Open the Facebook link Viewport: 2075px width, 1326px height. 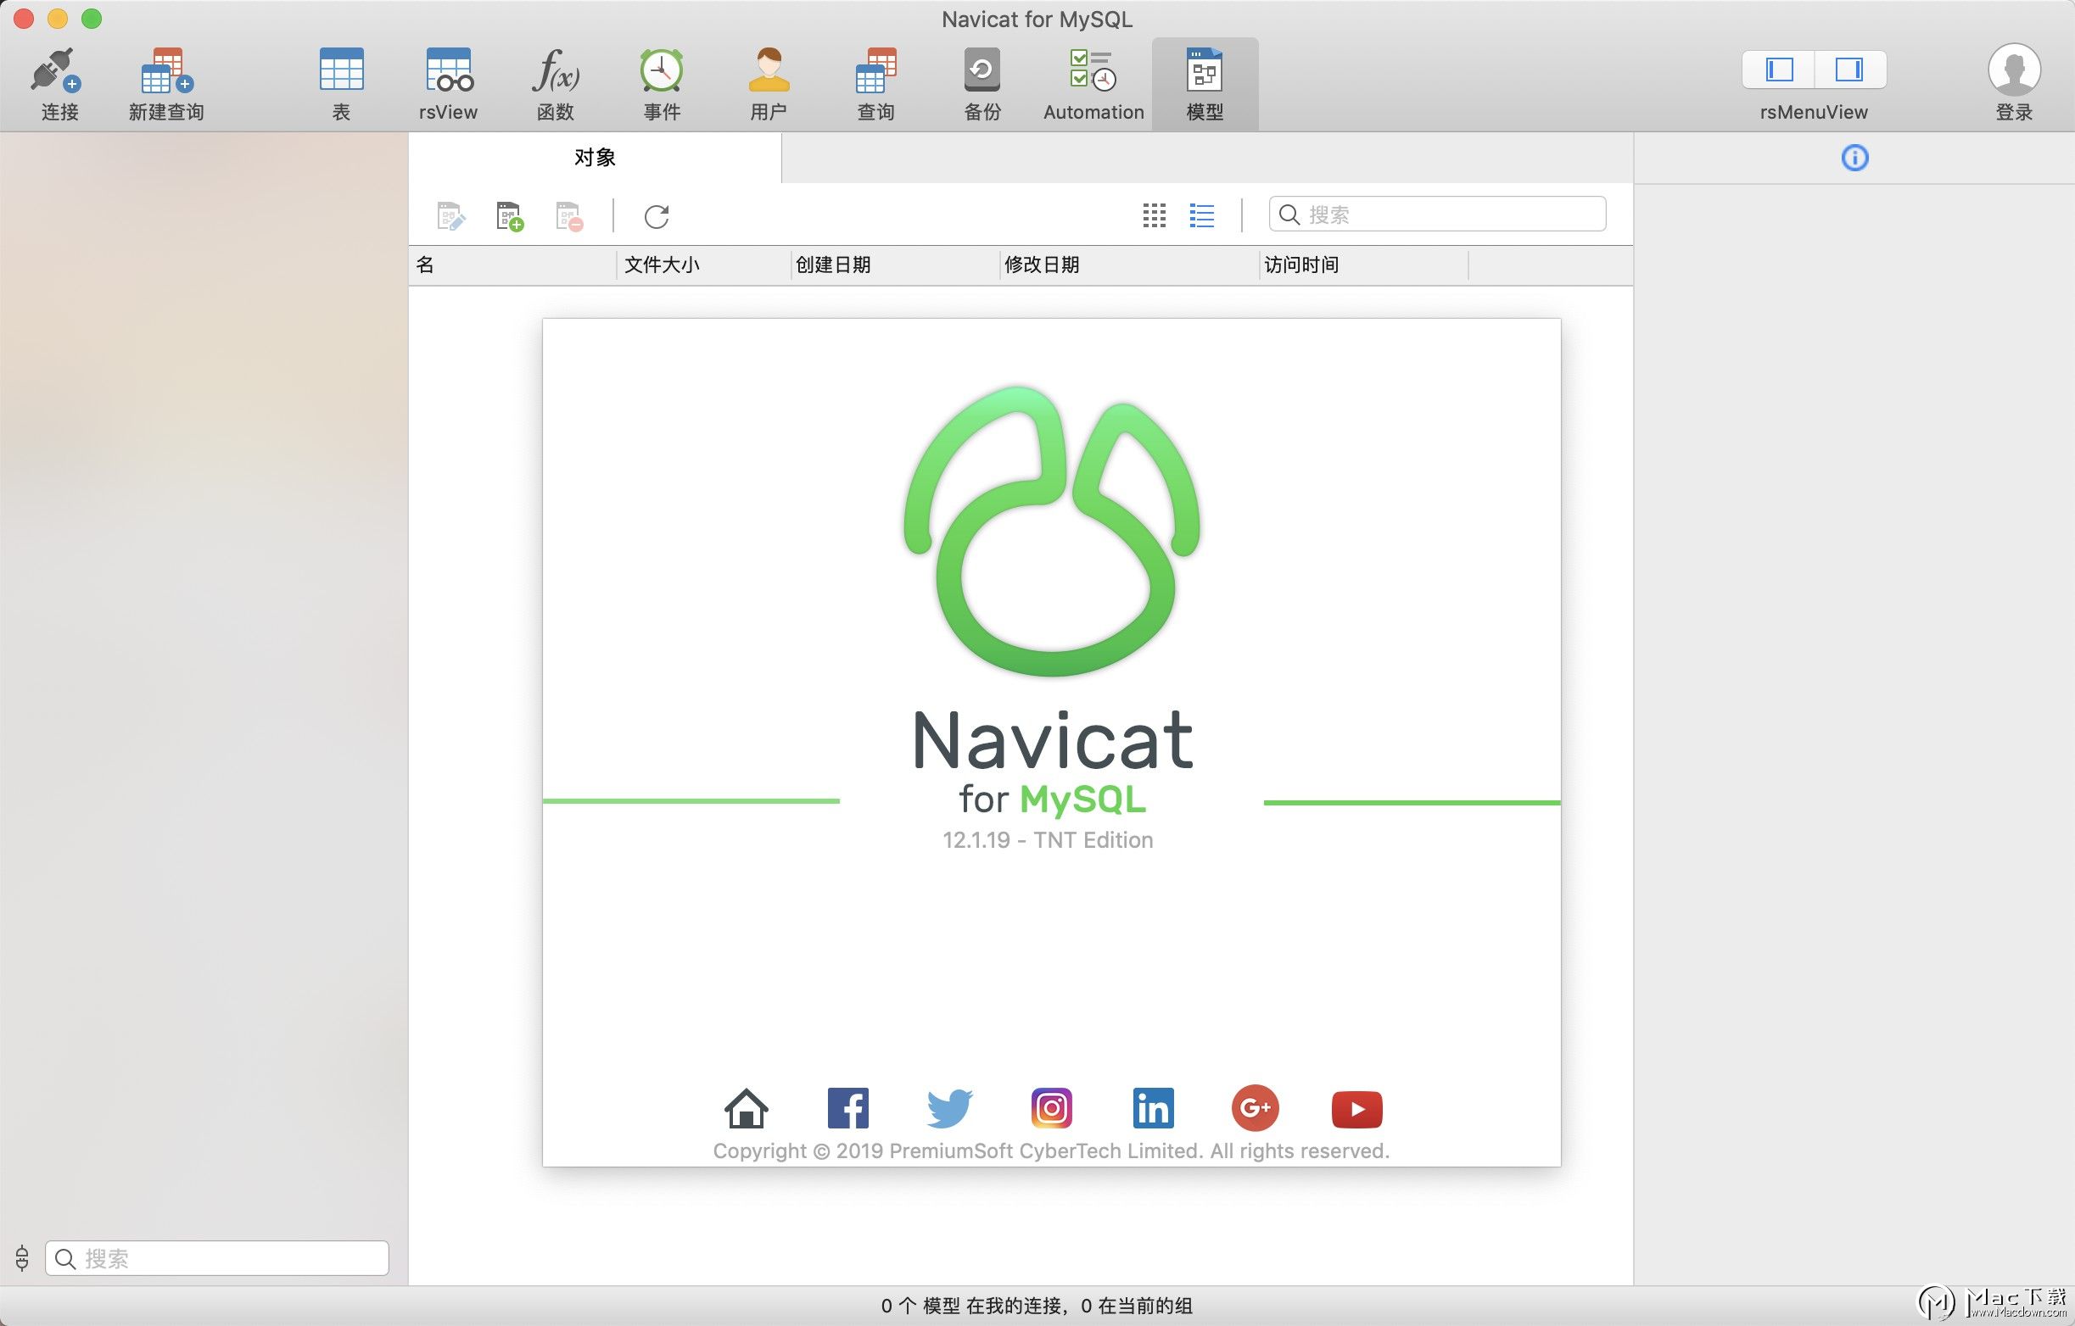(848, 1108)
